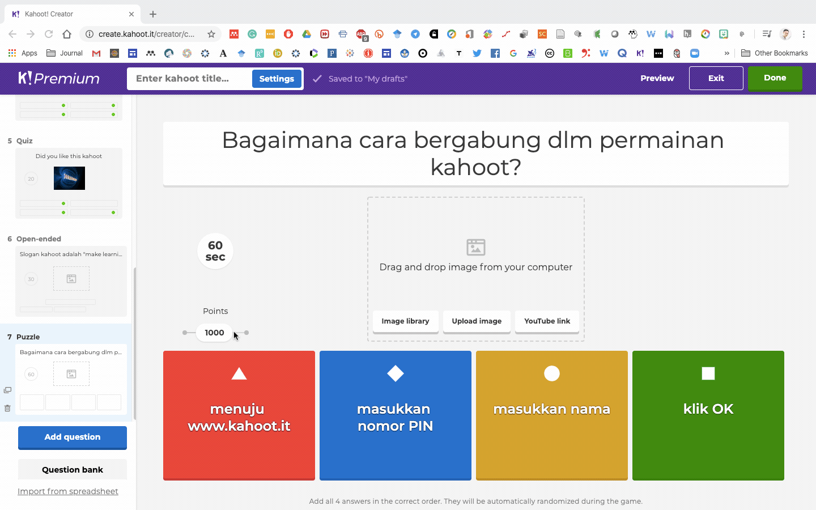This screenshot has height=510, width=816.
Task: Open the Question bank
Action: [x=73, y=470]
